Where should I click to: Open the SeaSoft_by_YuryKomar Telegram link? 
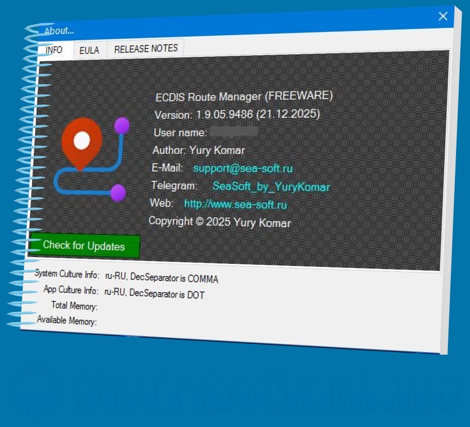[x=271, y=186]
